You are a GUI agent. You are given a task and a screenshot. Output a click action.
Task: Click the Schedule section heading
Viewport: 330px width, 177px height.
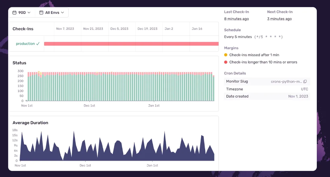[232, 30]
